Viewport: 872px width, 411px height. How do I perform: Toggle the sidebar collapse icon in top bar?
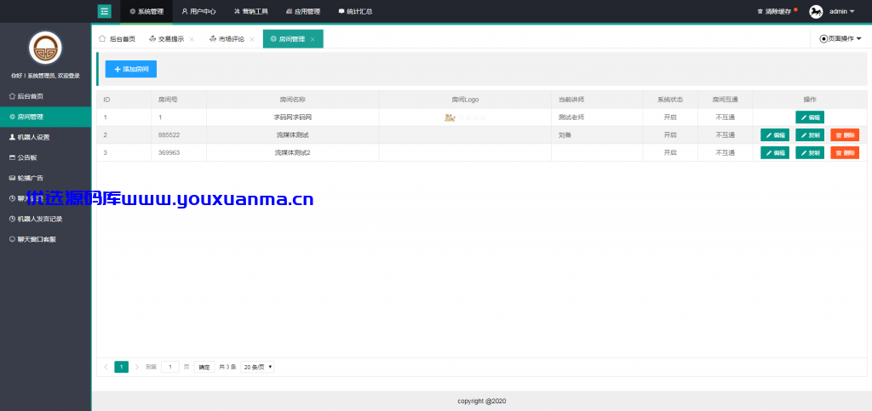(x=105, y=11)
